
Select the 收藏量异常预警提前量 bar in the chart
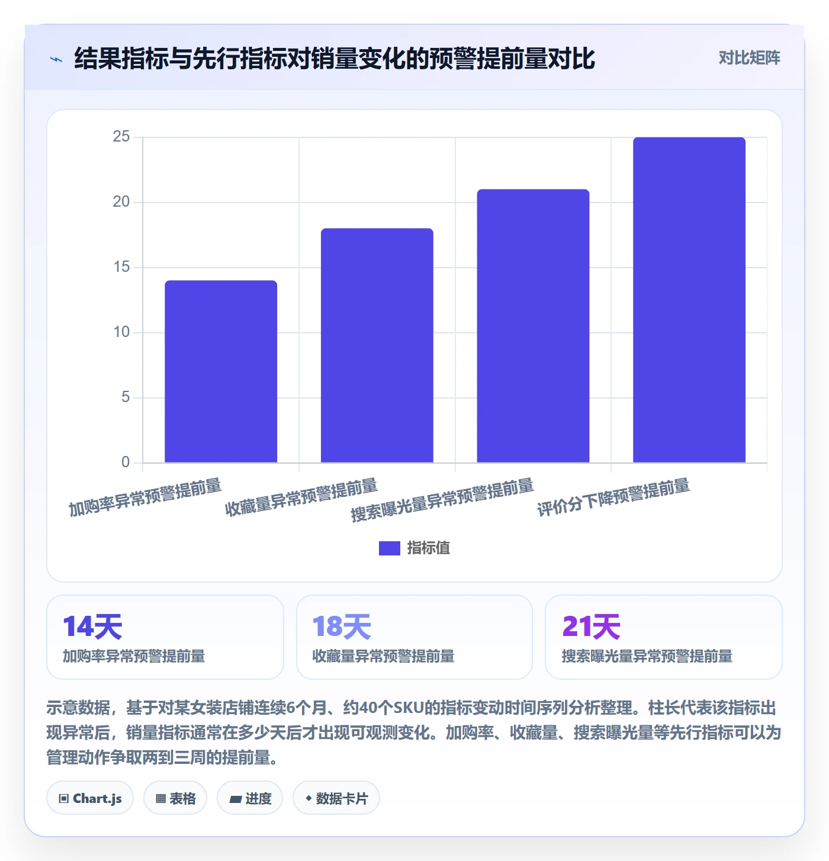(377, 345)
